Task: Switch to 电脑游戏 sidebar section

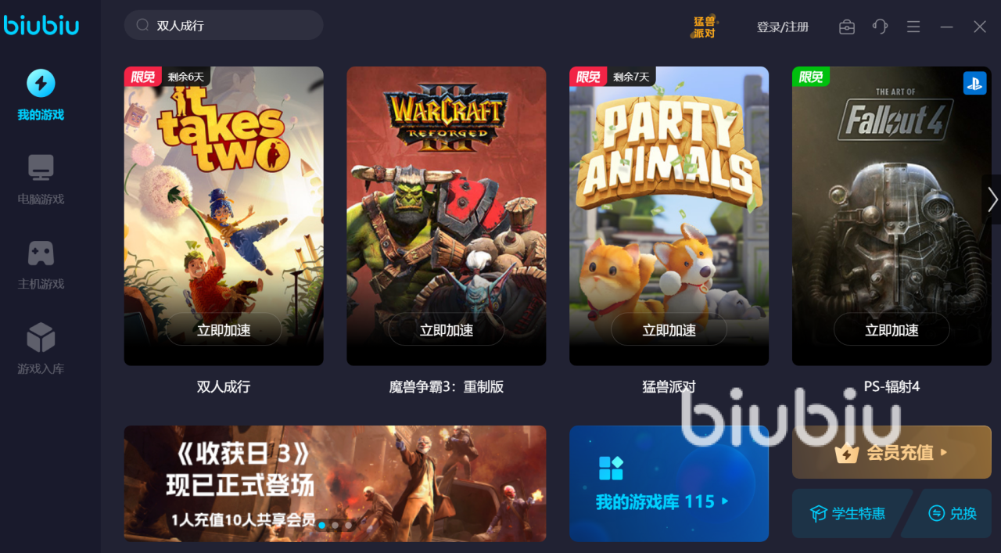Action: tap(41, 180)
